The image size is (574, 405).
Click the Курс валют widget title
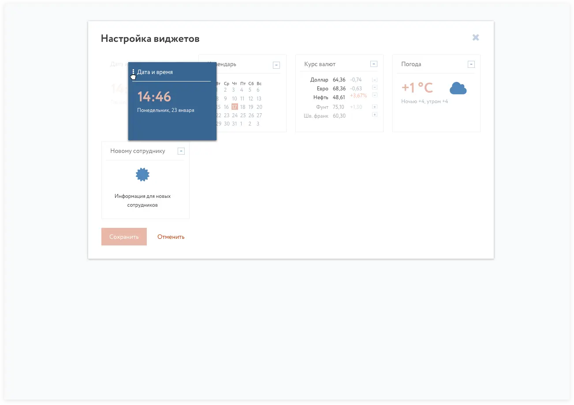coord(320,64)
